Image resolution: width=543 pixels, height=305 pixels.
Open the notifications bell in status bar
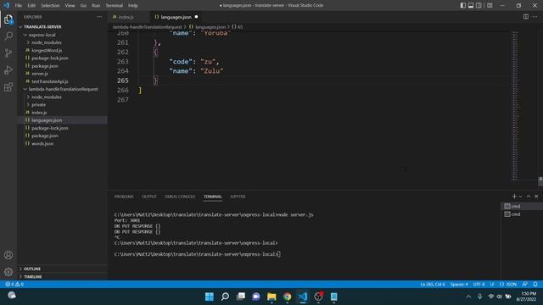[x=535, y=285]
